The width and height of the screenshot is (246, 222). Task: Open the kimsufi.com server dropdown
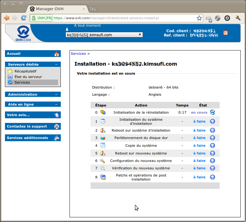click(x=104, y=35)
